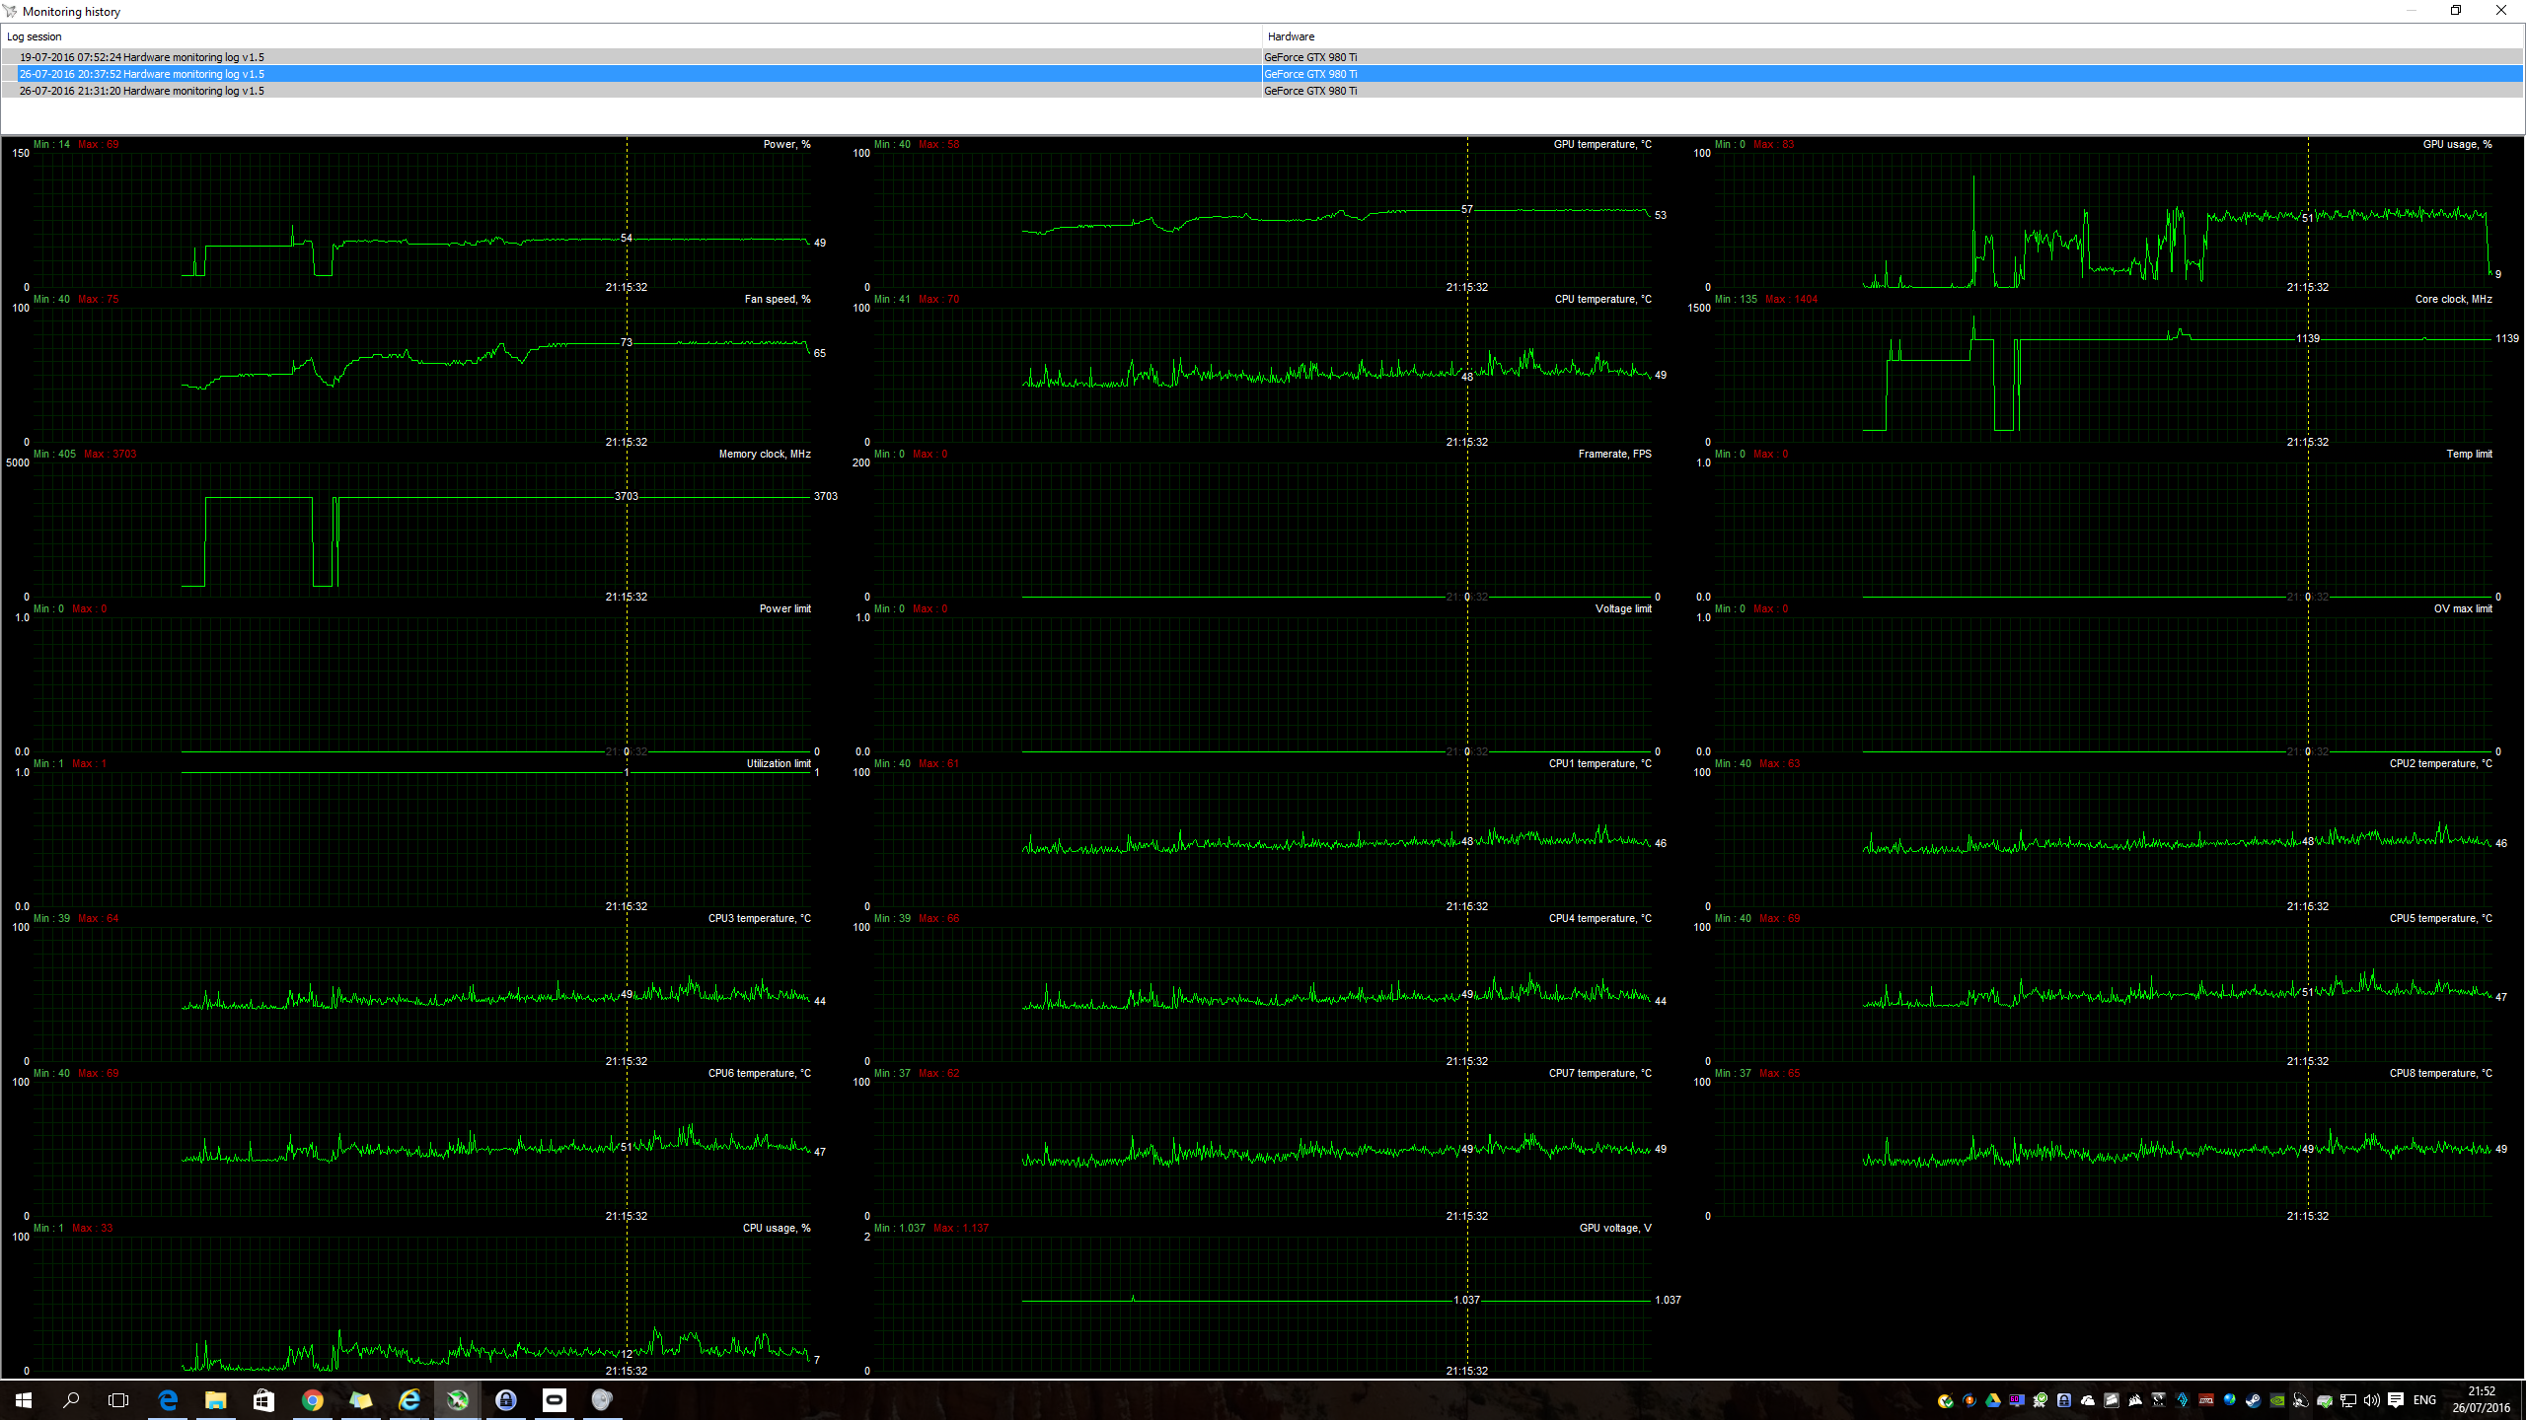Open the Oculus app in taskbar
2526x1420 pixels.
554,1400
